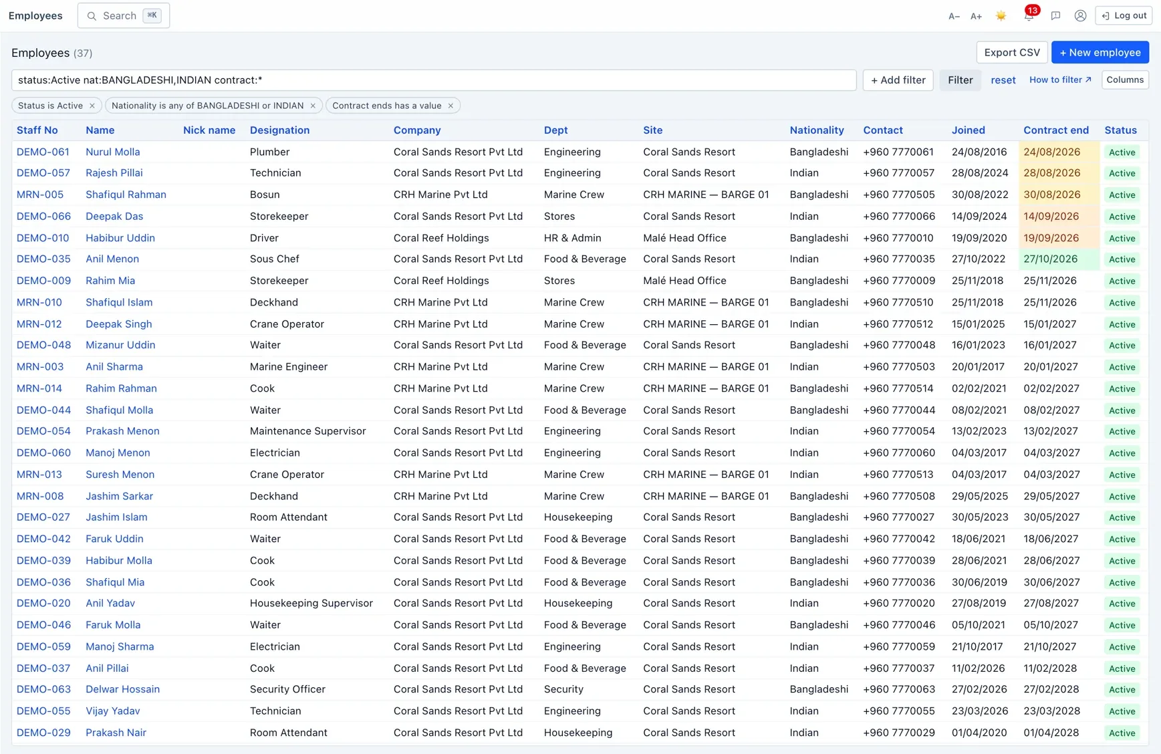This screenshot has width=1161, height=754.
Task: Open staff record MRN-005
Action: (x=40, y=195)
